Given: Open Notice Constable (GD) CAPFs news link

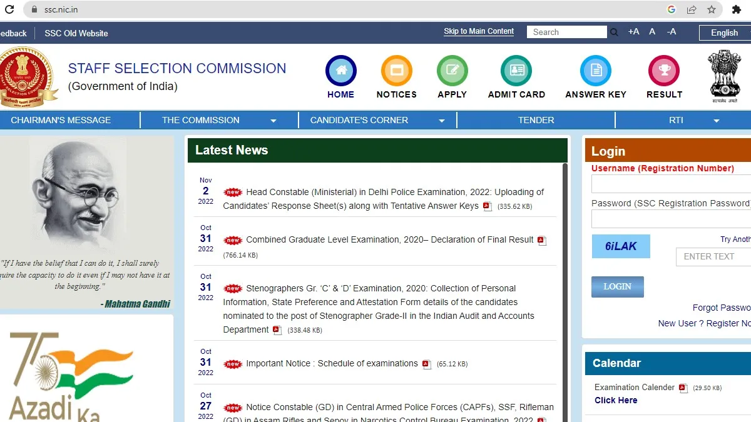Looking at the screenshot, I should pyautogui.click(x=388, y=413).
